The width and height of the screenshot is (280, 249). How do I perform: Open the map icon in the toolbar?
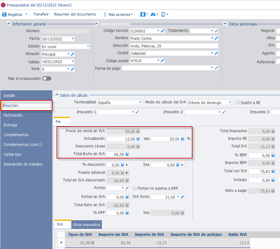(x=143, y=14)
